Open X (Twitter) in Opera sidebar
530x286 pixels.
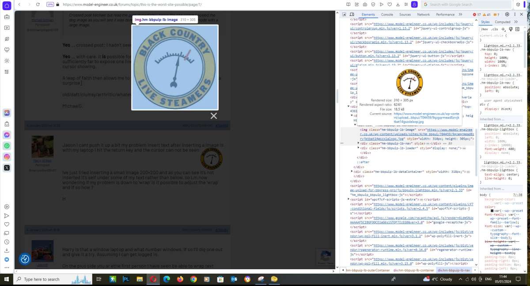point(7,168)
